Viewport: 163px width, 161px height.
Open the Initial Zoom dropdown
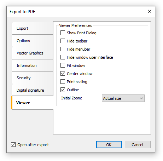pyautogui.click(x=123, y=98)
